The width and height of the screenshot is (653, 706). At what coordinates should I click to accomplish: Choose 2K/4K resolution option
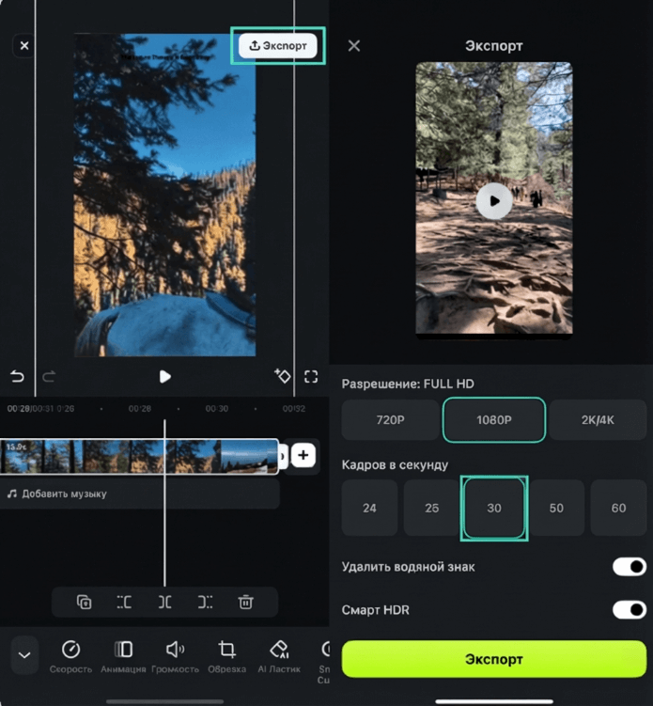point(598,420)
